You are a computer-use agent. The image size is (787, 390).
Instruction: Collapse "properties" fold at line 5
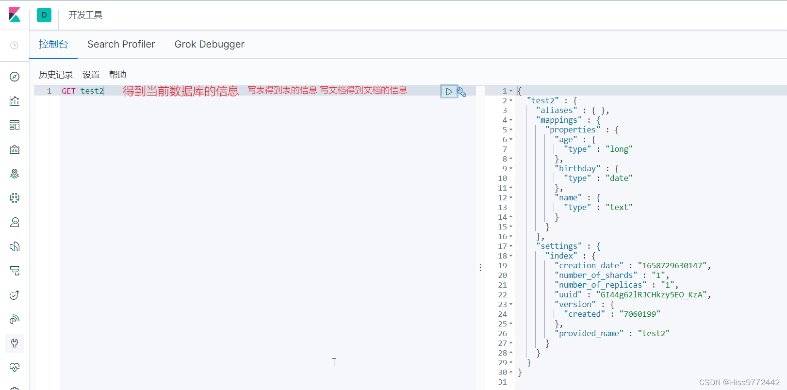(x=511, y=130)
